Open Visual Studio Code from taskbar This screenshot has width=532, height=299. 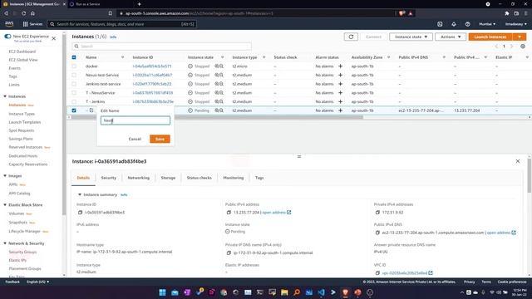click(321, 292)
